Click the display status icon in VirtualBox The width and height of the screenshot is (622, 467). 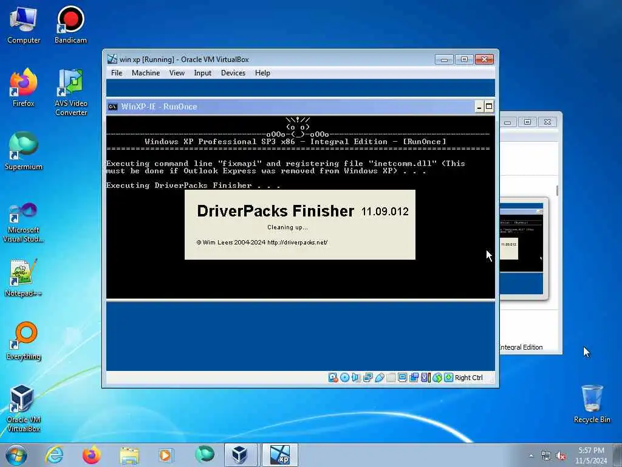402,377
